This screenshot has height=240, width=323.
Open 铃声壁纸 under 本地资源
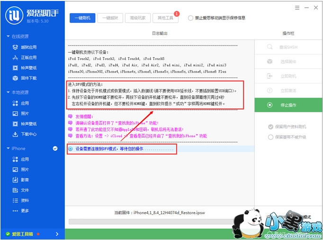tap(25, 124)
